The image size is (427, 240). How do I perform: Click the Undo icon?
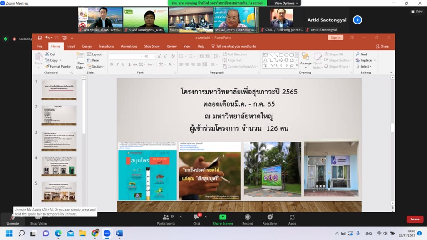[x=47, y=38]
